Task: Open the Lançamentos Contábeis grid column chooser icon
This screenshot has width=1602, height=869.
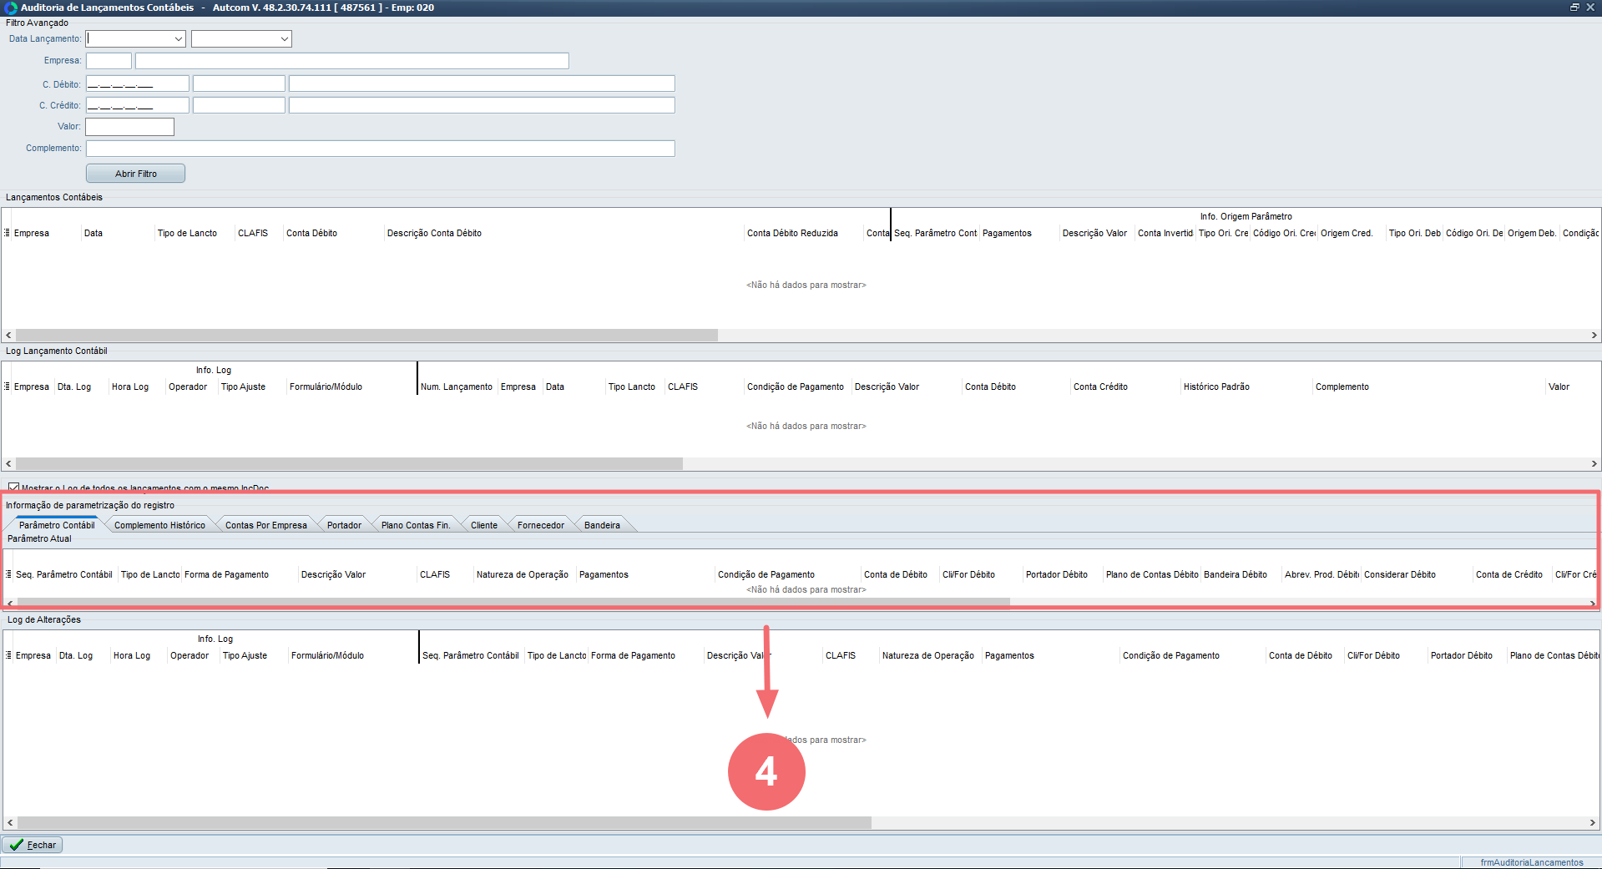Action: pos(8,233)
